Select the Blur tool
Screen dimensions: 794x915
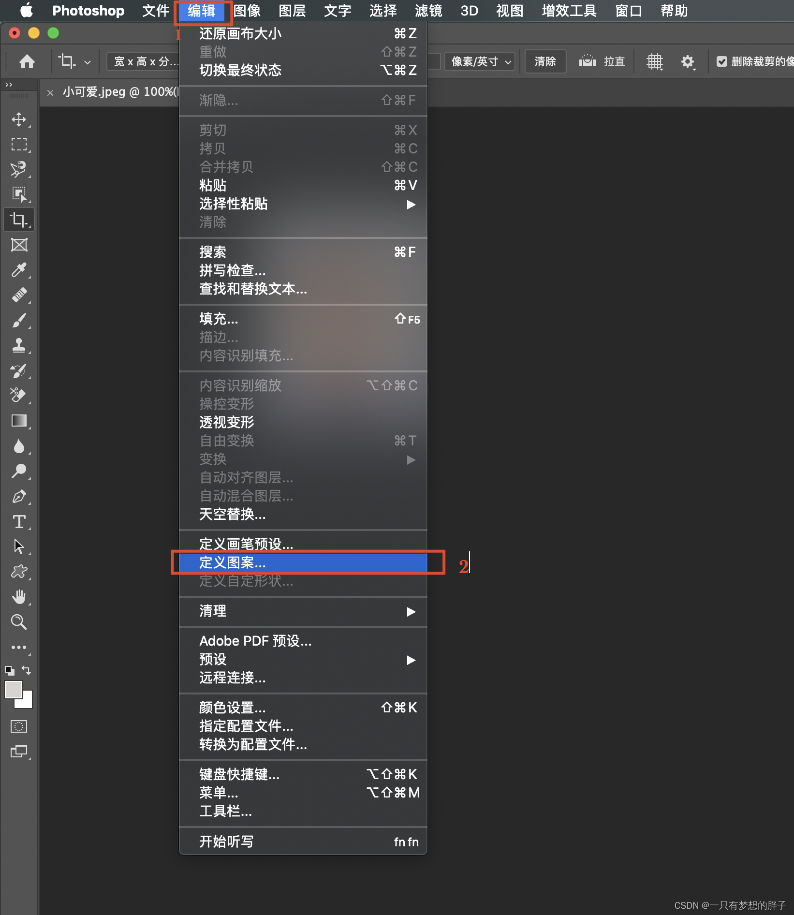click(19, 446)
